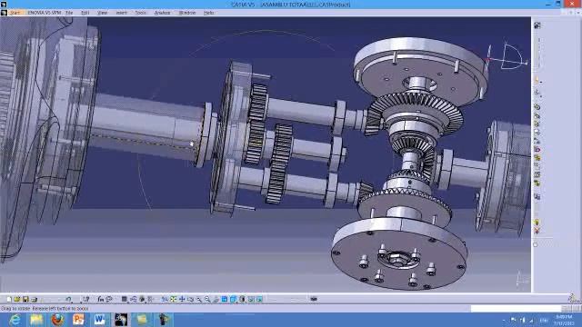
Task: Click the red cross icon below bulb
Action: click(x=537, y=231)
